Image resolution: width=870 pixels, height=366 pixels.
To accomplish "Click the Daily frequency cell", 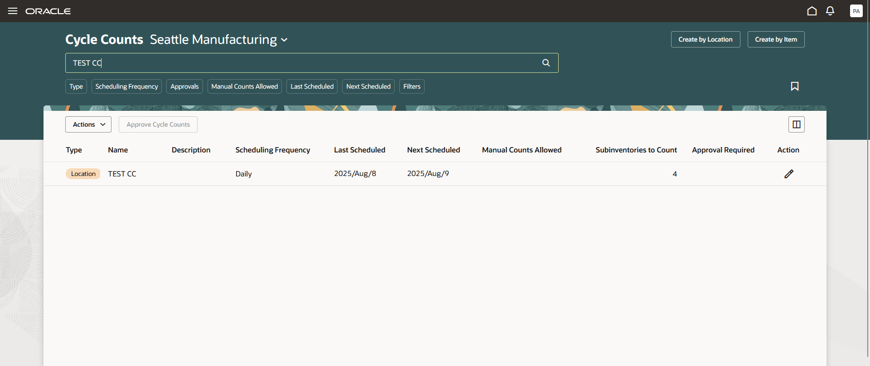I will coord(243,174).
